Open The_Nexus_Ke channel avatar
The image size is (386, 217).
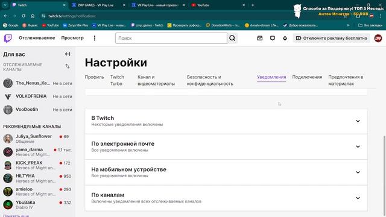click(x=8, y=83)
